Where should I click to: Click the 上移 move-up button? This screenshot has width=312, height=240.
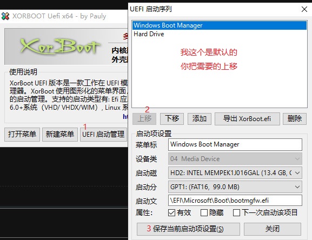click(x=144, y=119)
